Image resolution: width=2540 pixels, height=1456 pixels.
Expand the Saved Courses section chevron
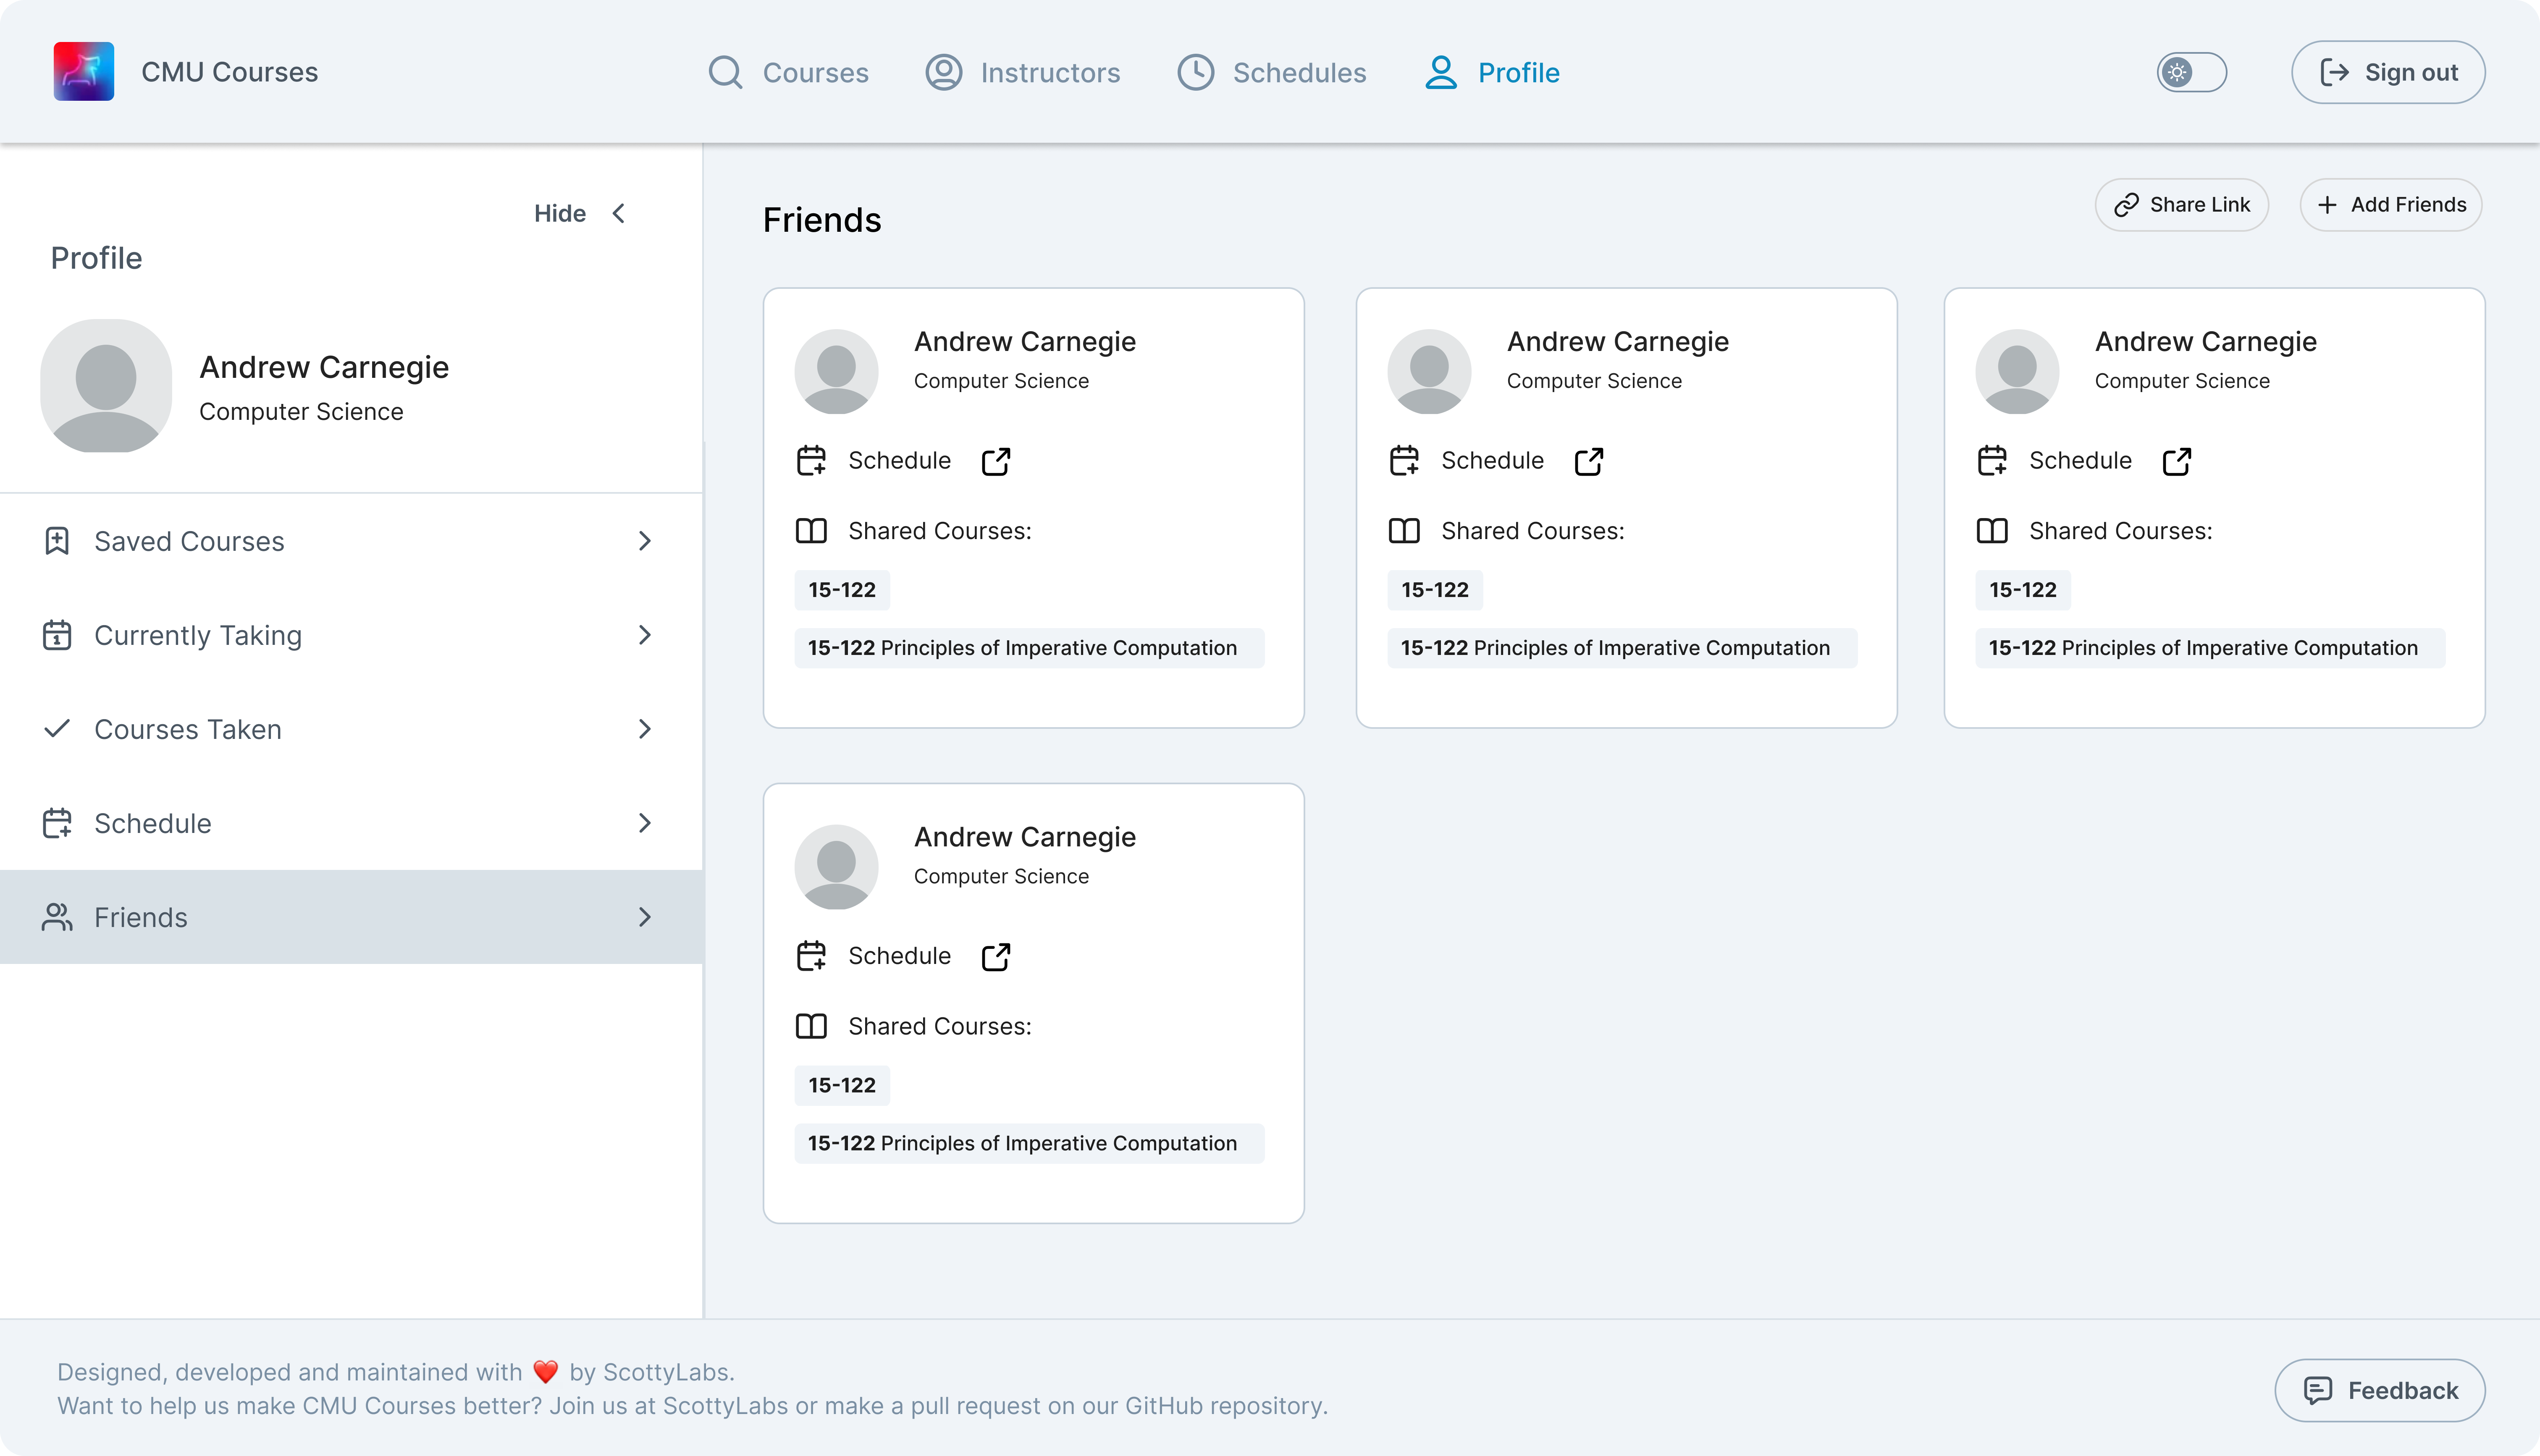click(645, 541)
